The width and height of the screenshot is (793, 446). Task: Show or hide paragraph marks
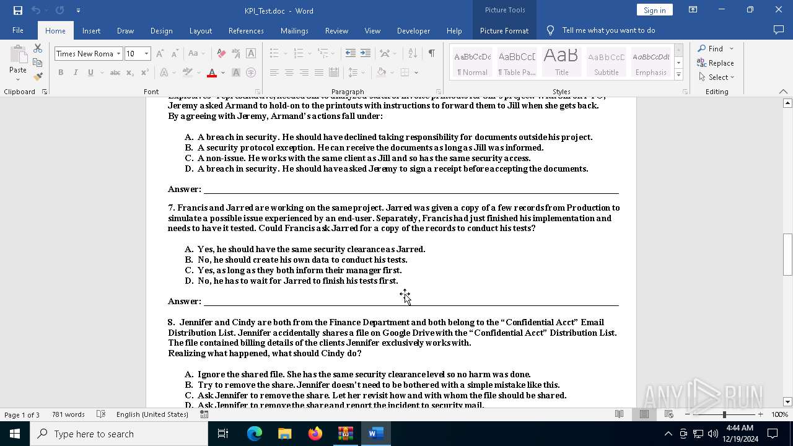431,54
